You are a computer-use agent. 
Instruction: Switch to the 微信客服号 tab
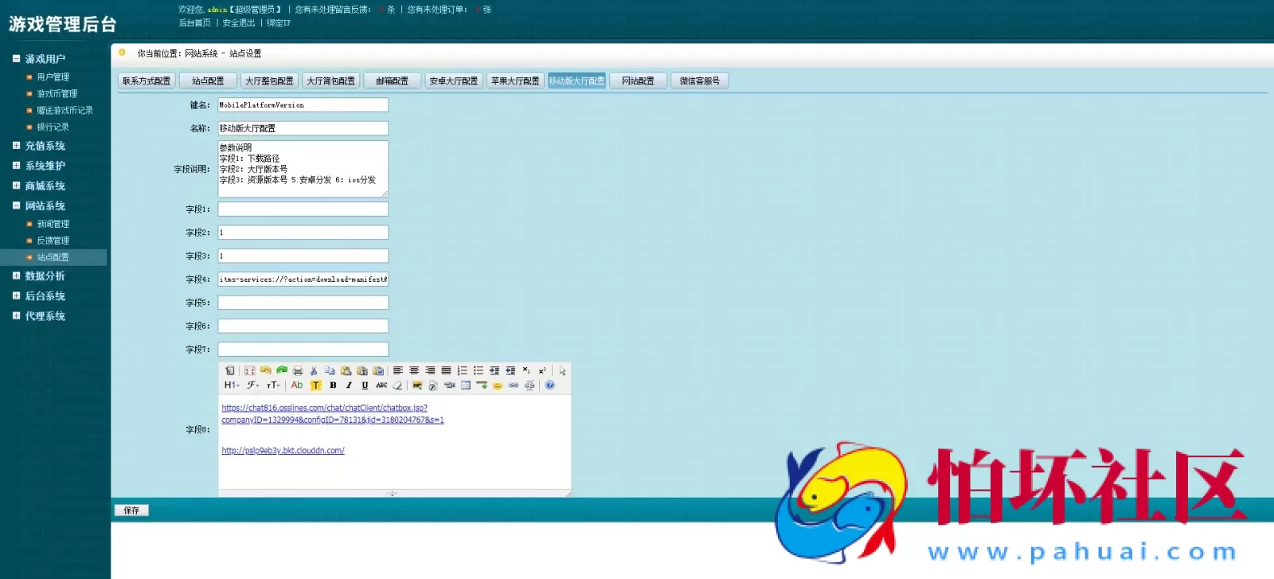[x=700, y=81]
